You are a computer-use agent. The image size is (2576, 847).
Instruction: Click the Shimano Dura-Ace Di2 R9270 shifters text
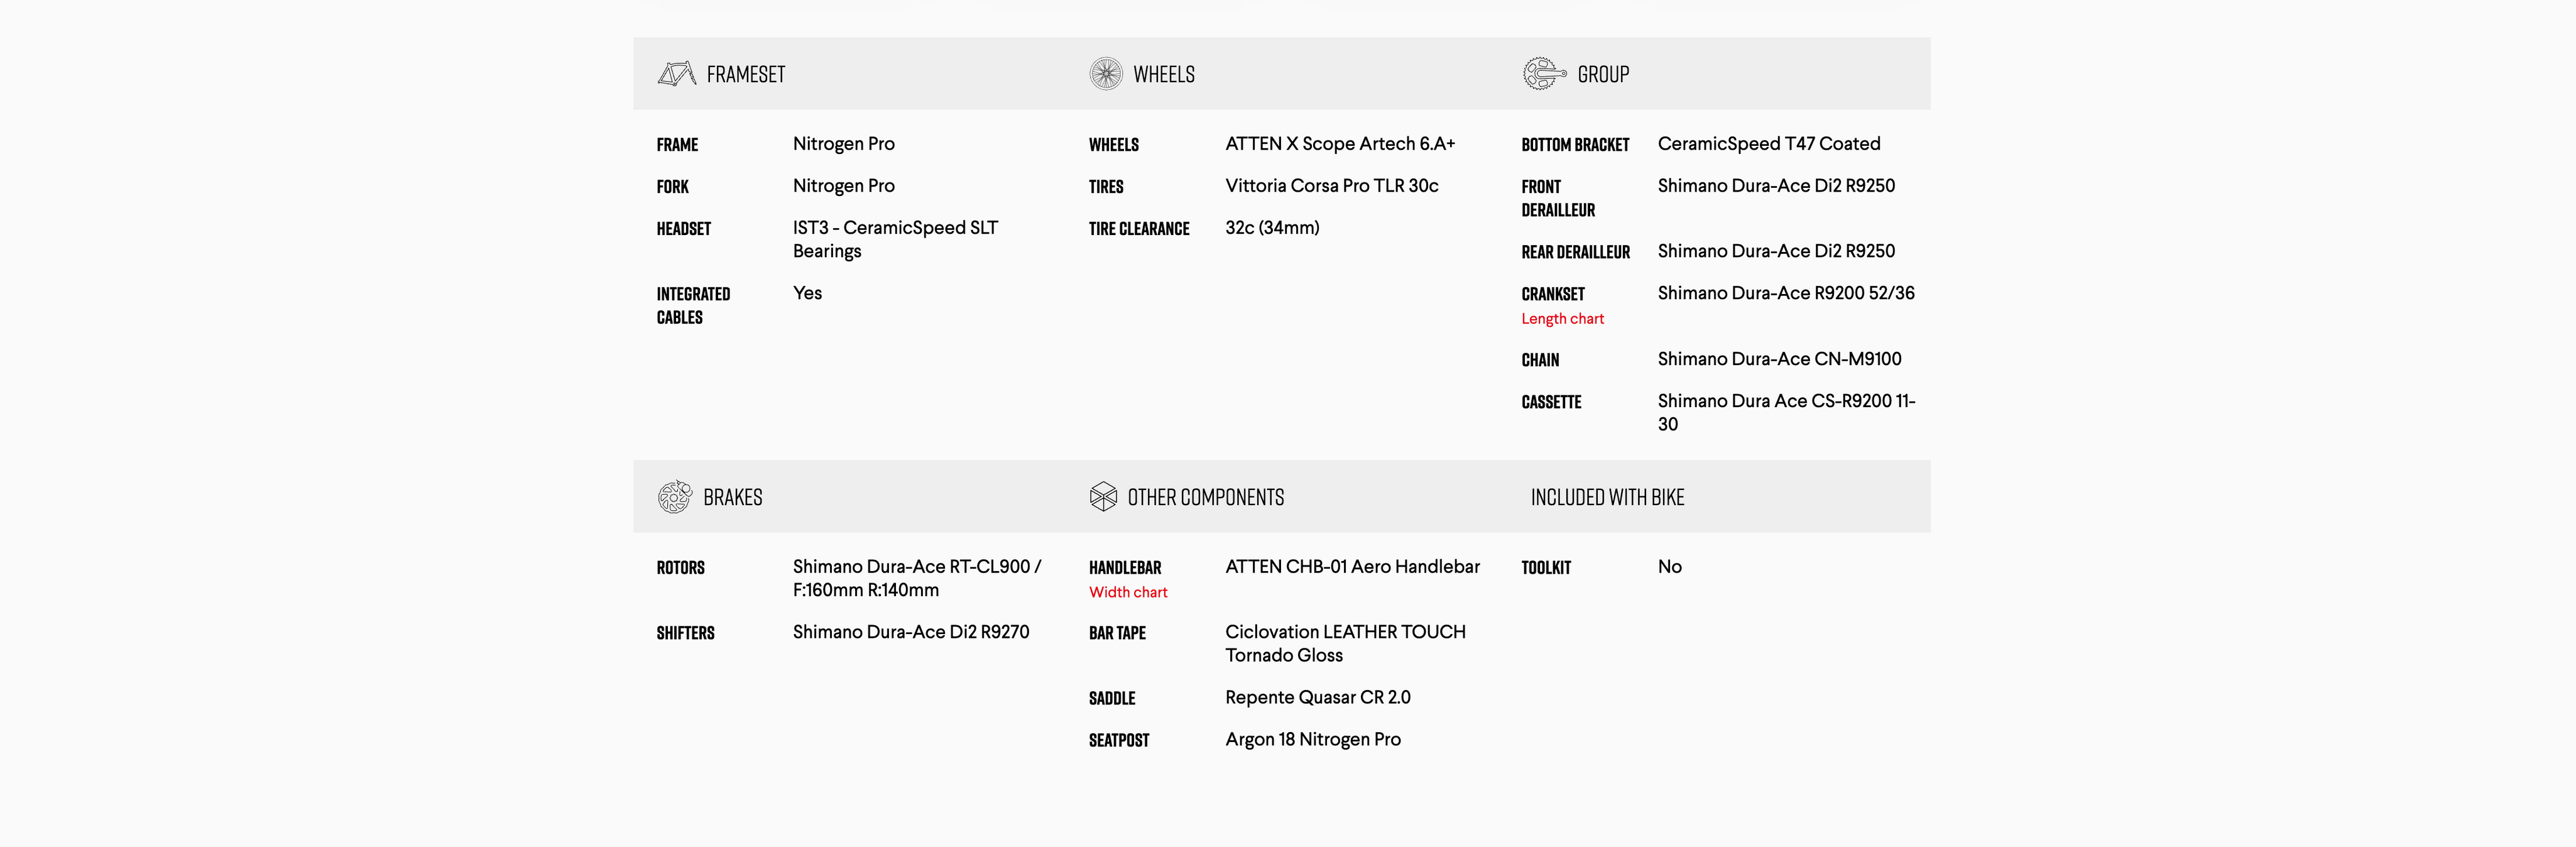(910, 632)
